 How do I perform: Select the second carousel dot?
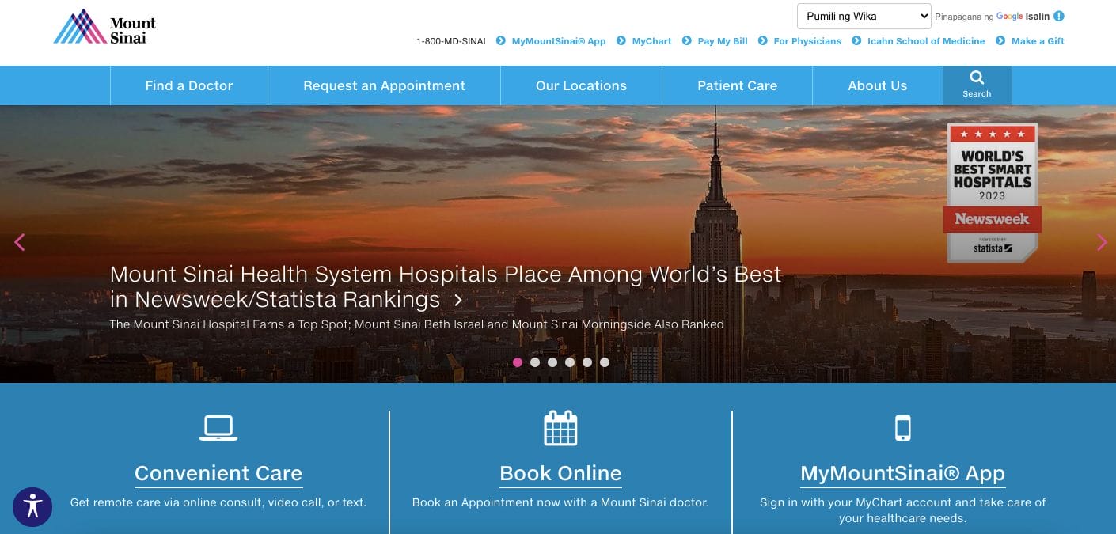535,362
